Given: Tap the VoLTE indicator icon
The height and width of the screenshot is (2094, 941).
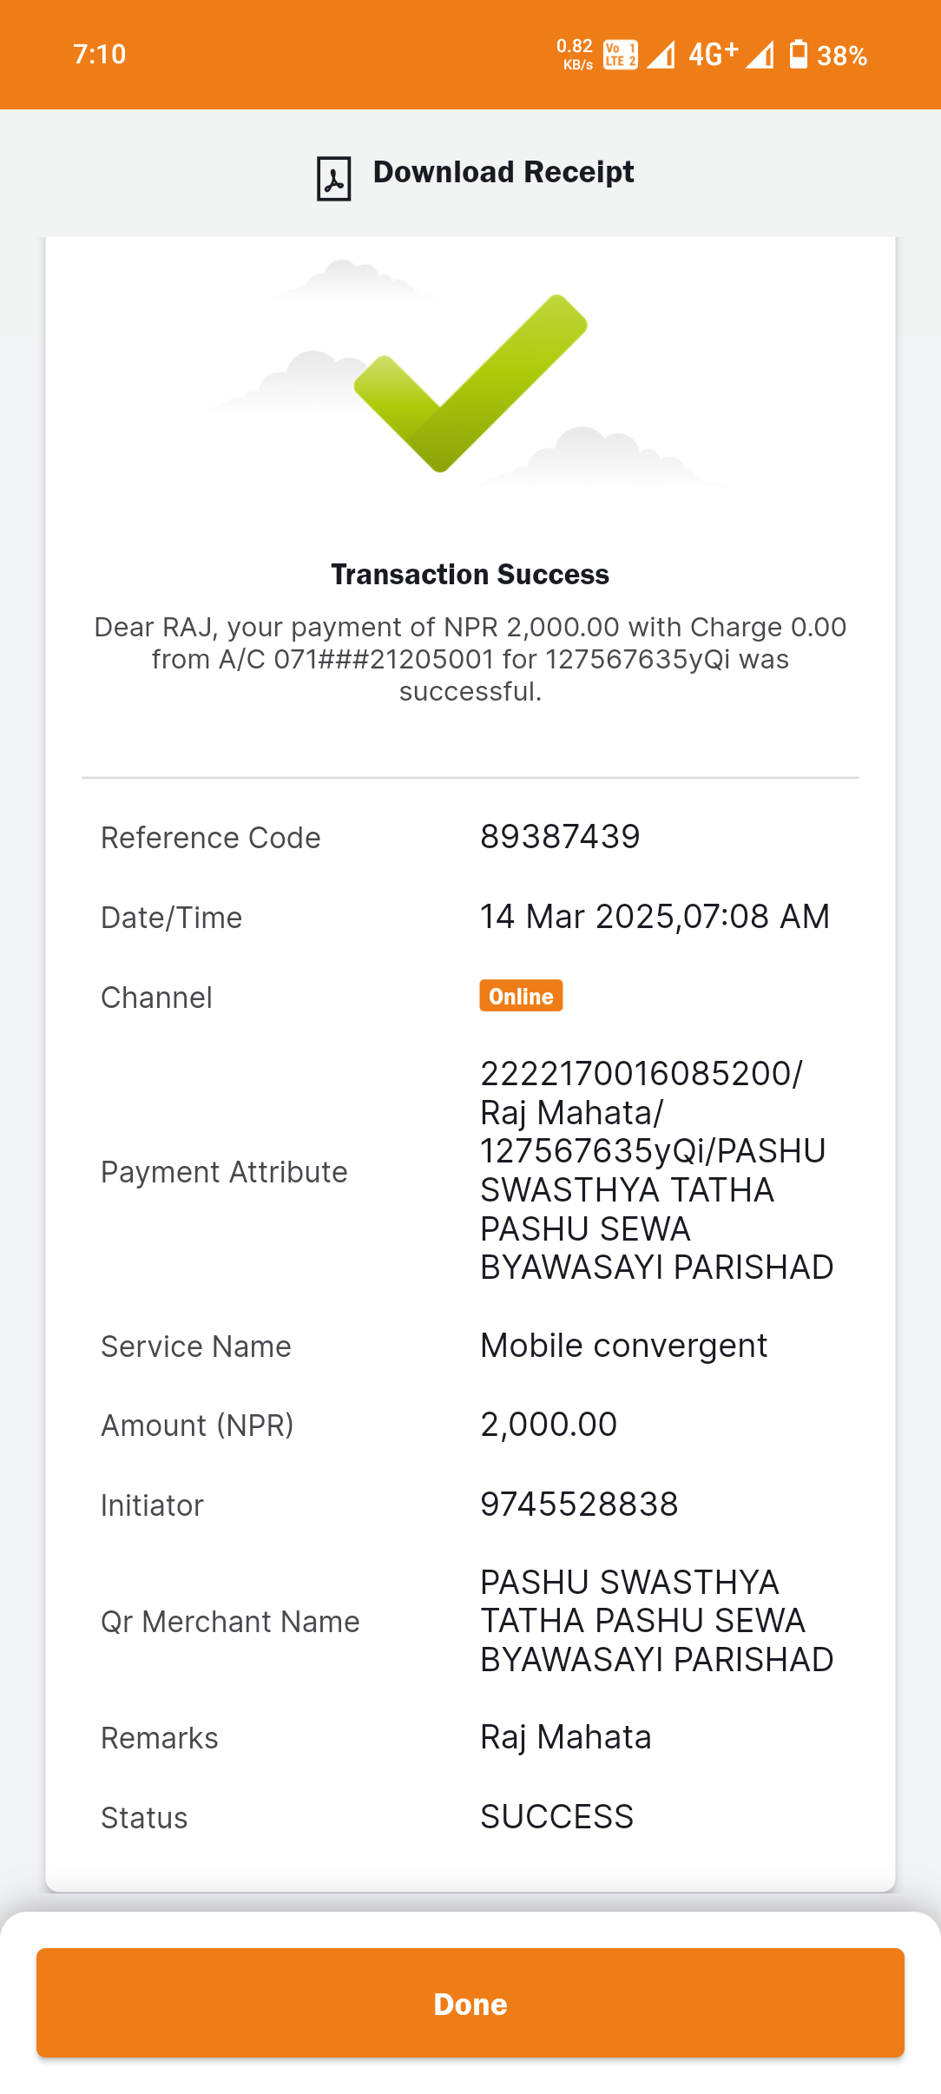Looking at the screenshot, I should click(x=621, y=55).
